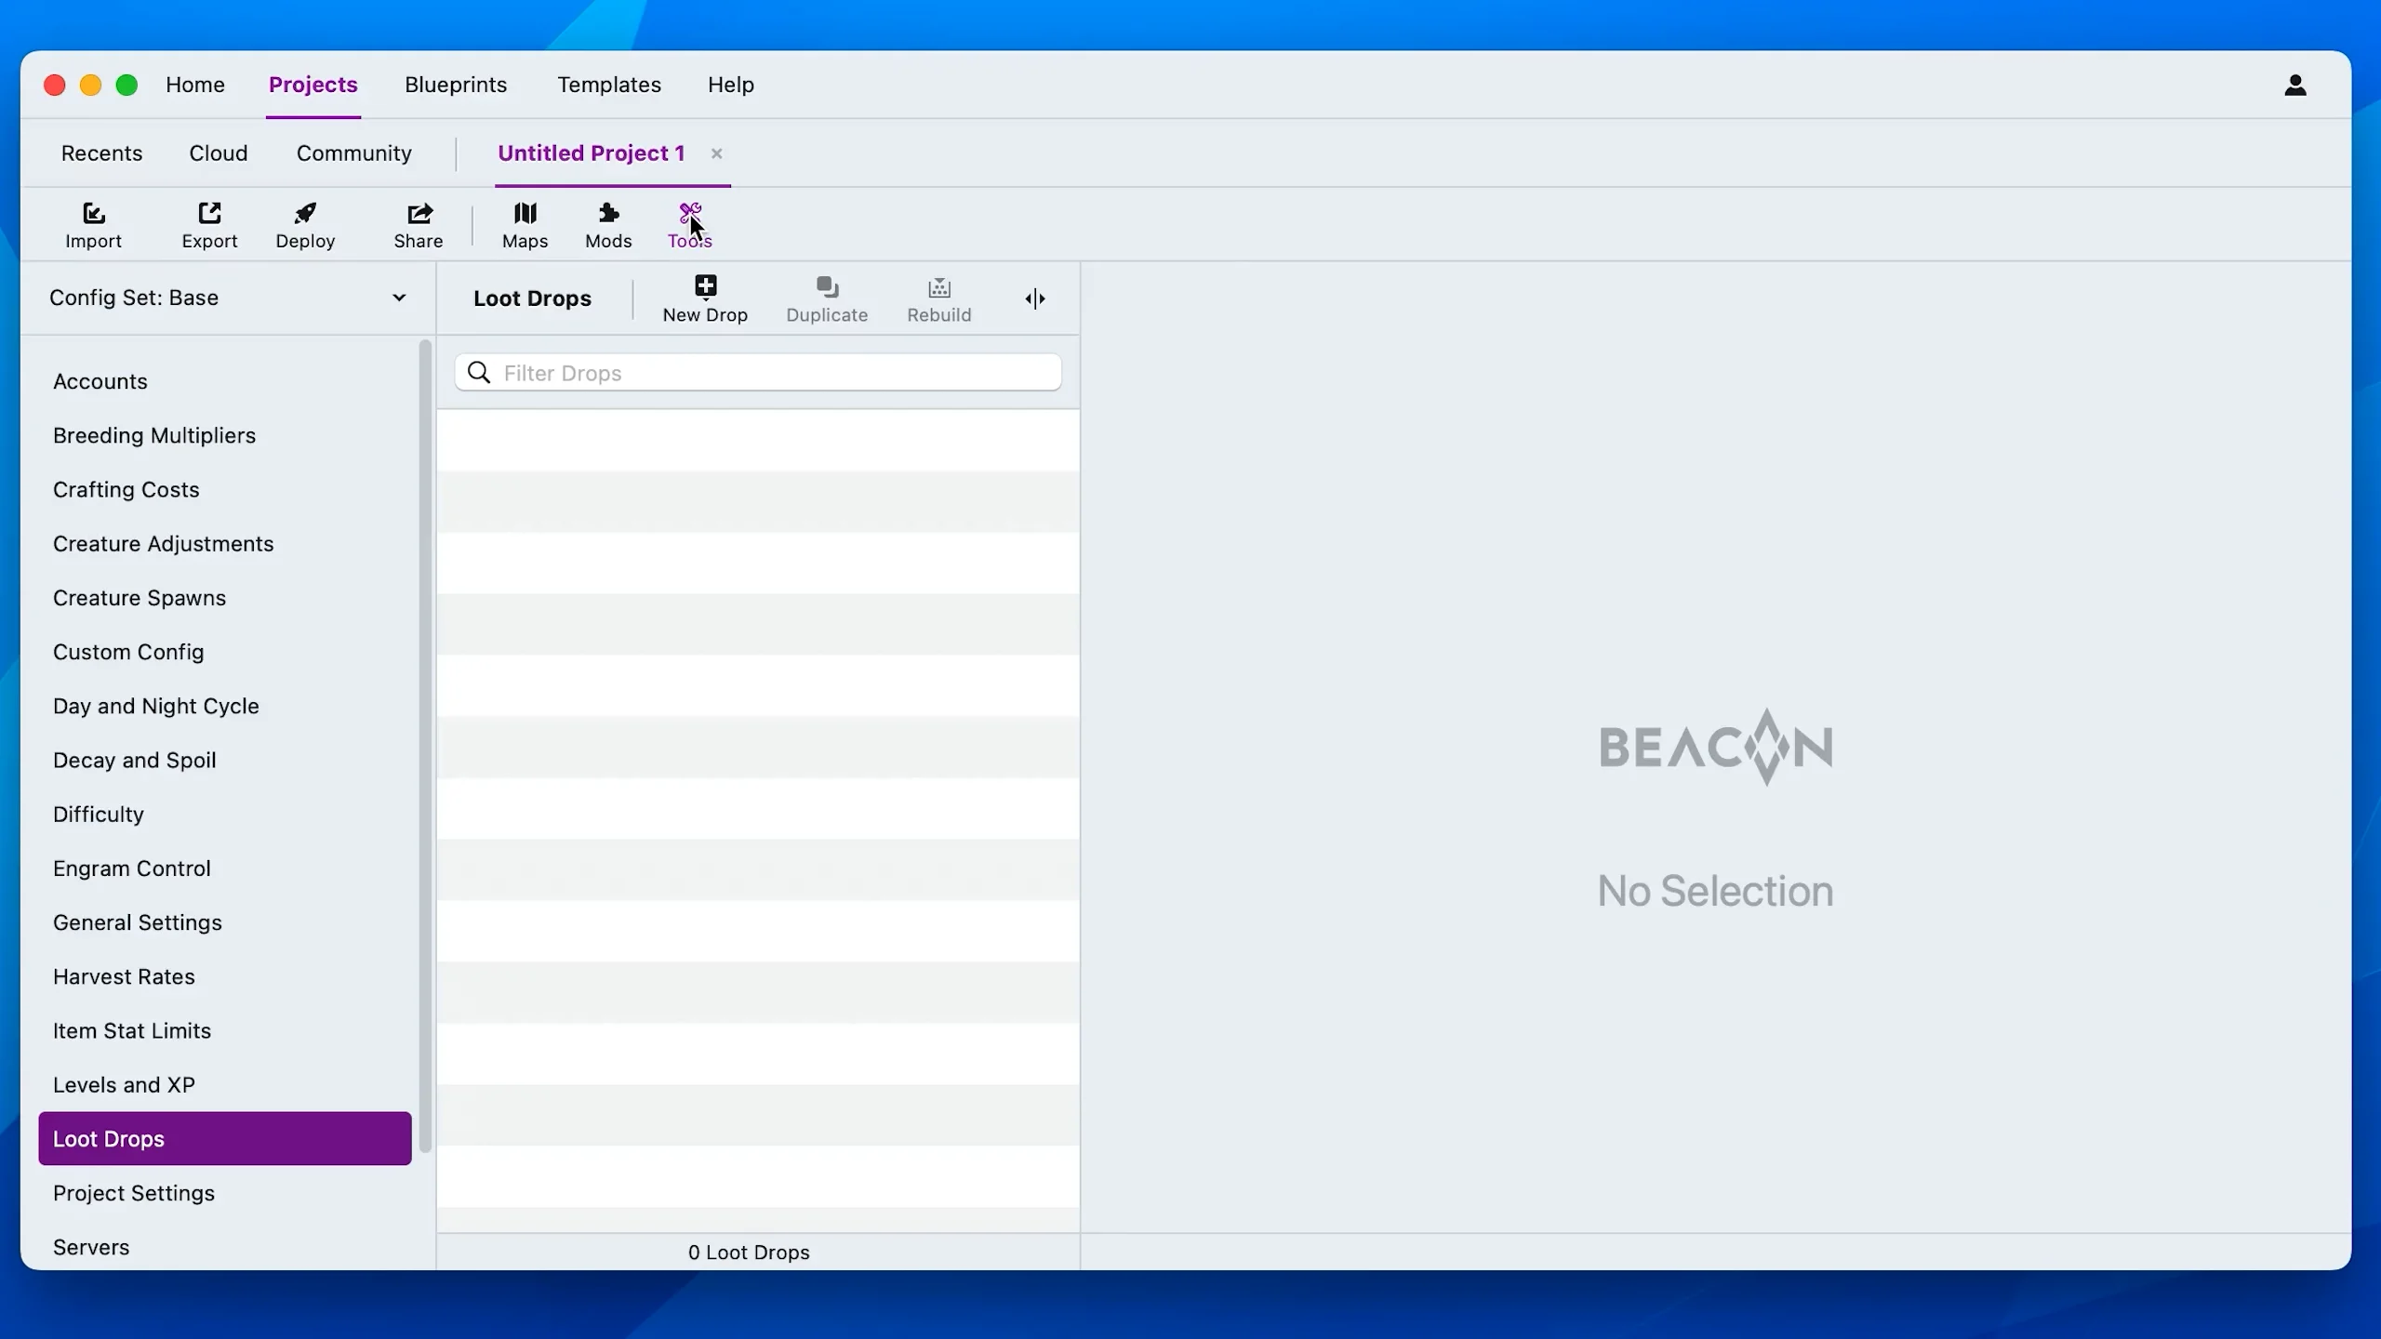2381x1339 pixels.
Task: Open the Share toolbar icon
Action: coord(419,214)
